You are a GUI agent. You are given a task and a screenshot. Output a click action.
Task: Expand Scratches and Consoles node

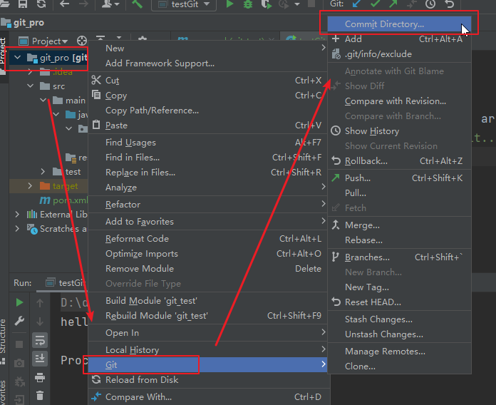[17, 228]
